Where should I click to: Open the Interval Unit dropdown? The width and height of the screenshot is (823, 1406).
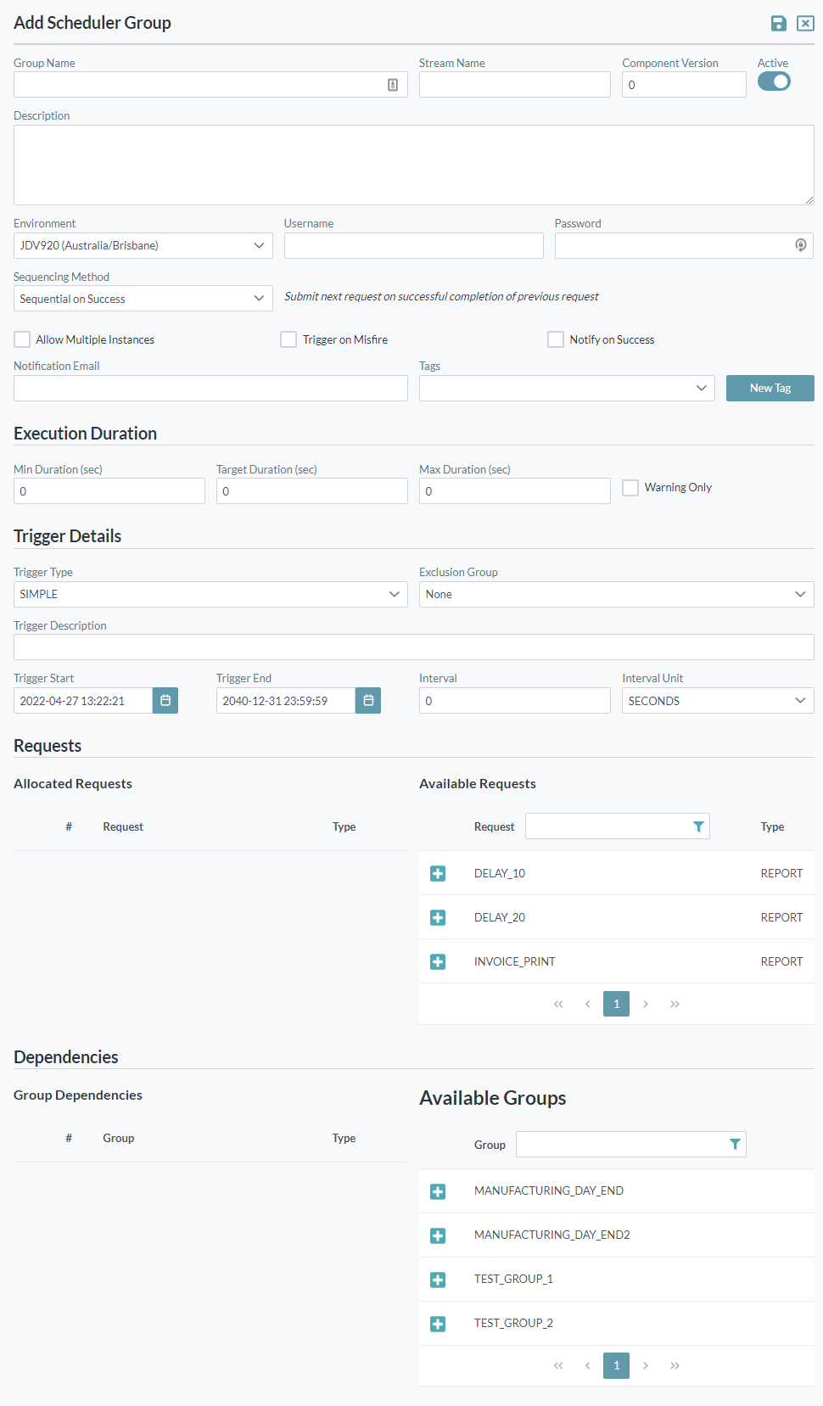(x=717, y=701)
